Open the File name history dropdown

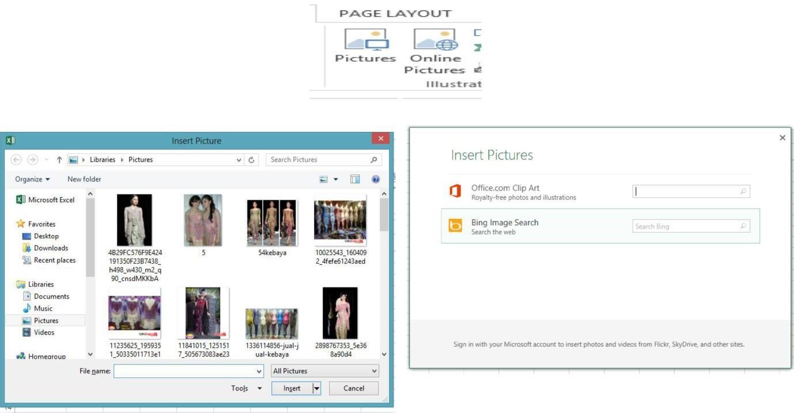[259, 372]
